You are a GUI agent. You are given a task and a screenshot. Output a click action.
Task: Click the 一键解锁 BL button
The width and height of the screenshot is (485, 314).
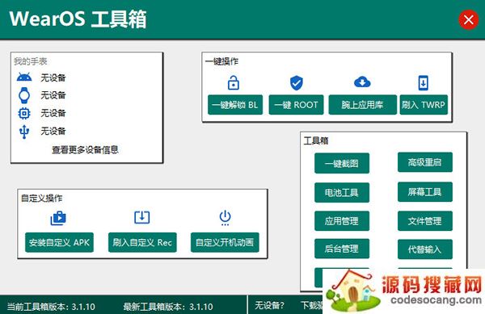235,105
